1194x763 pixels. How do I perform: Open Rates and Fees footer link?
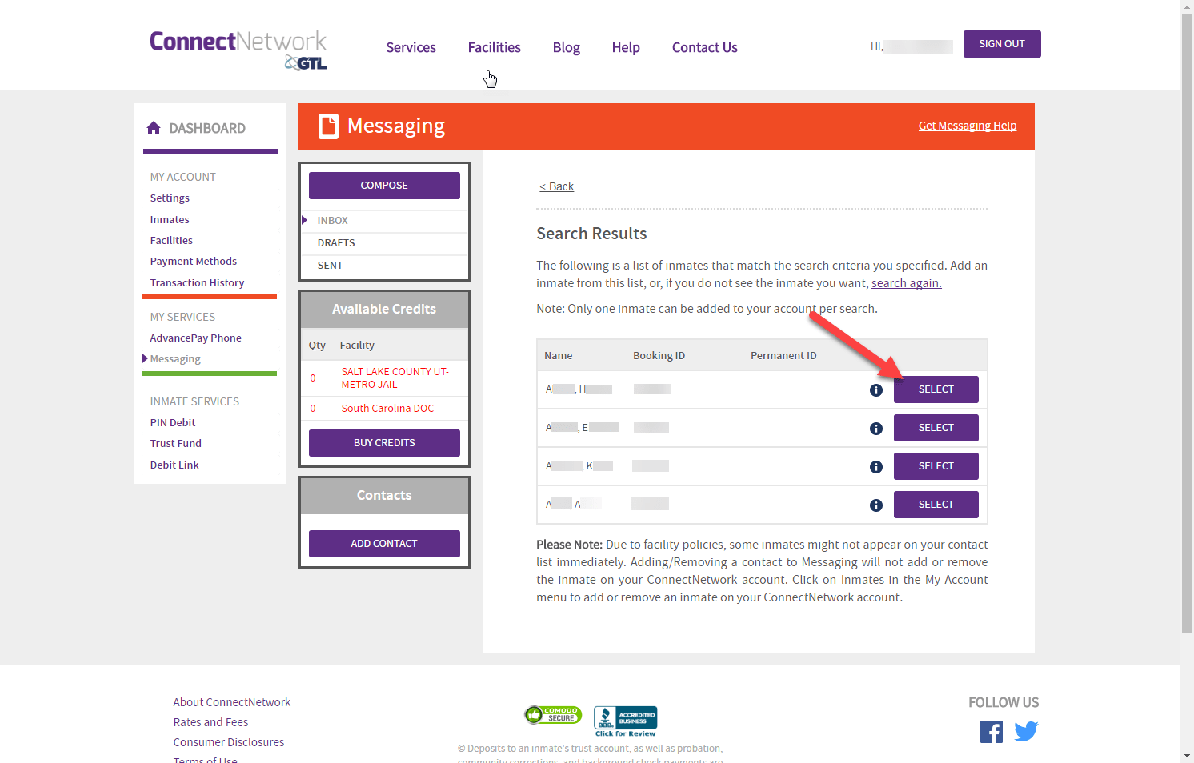[210, 722]
